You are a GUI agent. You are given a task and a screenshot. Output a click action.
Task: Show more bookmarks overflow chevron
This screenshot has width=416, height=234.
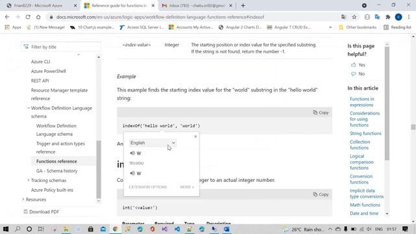[330, 27]
